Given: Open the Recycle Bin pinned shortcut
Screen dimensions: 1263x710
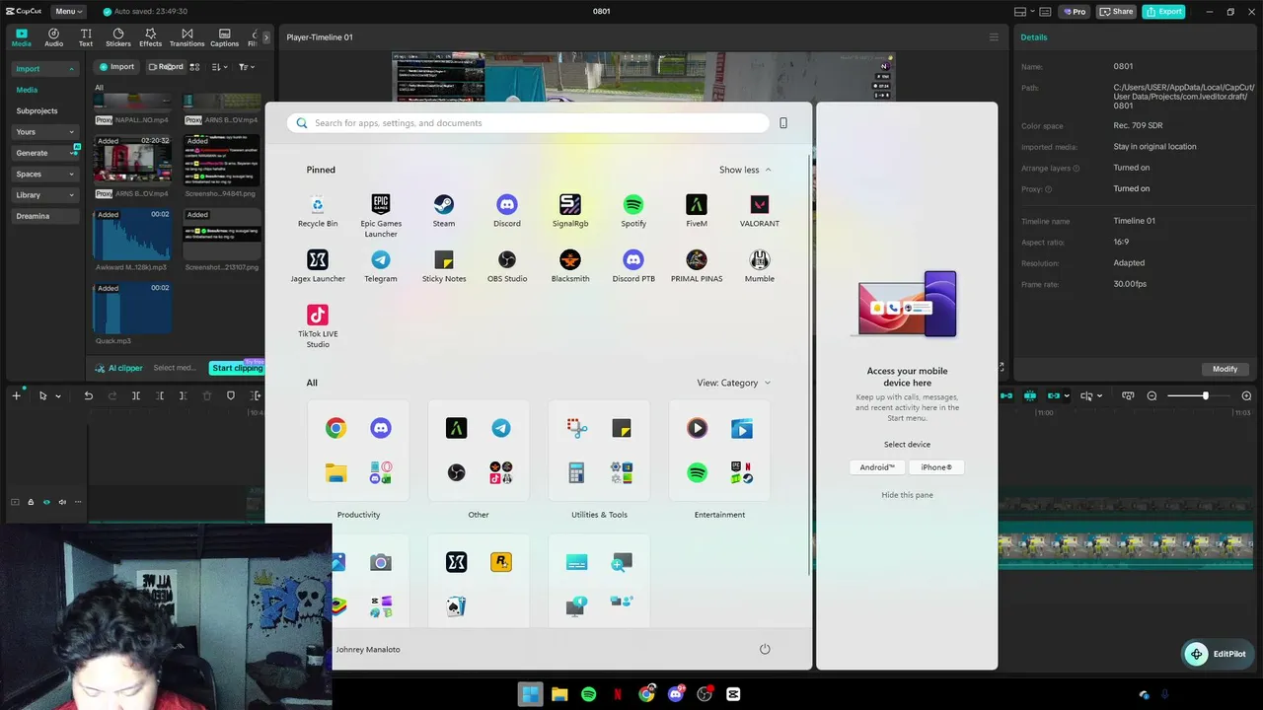Looking at the screenshot, I should click(x=318, y=210).
